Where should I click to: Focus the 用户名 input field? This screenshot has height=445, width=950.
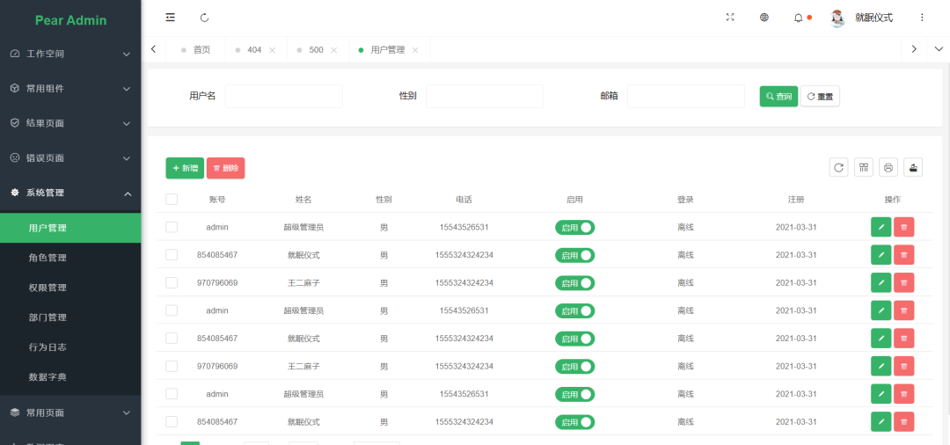pos(284,96)
